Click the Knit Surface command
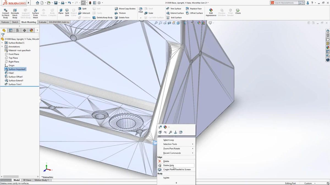 coord(174,18)
